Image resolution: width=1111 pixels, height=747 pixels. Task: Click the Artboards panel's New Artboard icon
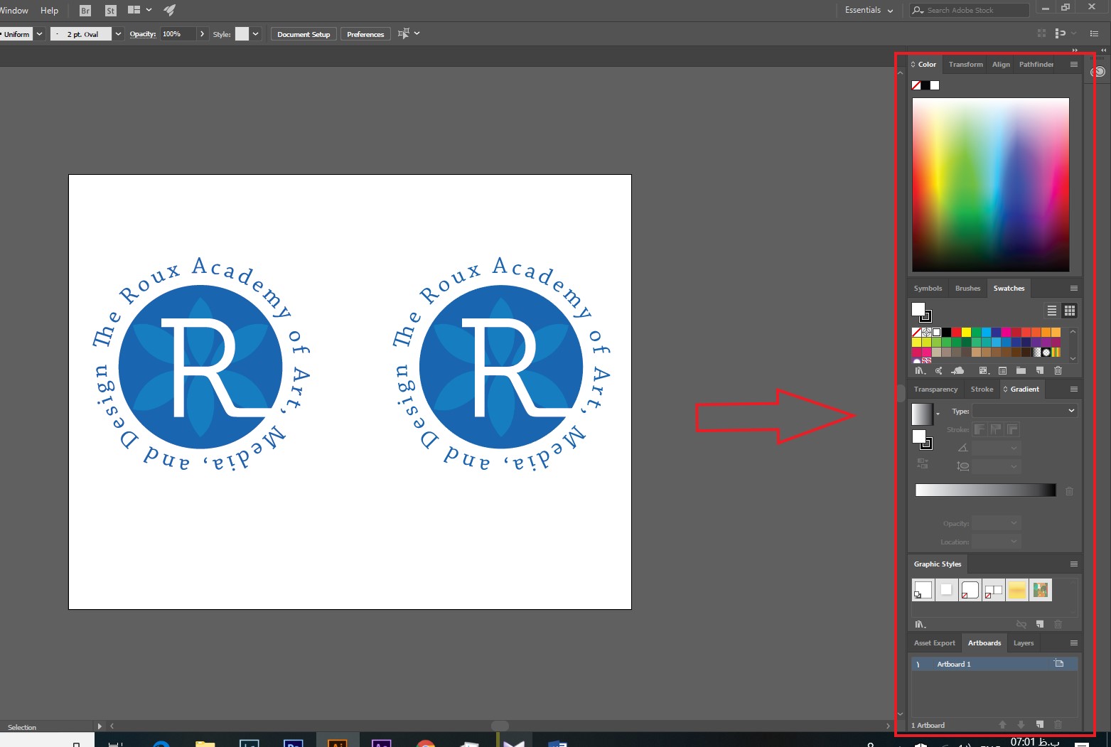click(1040, 724)
